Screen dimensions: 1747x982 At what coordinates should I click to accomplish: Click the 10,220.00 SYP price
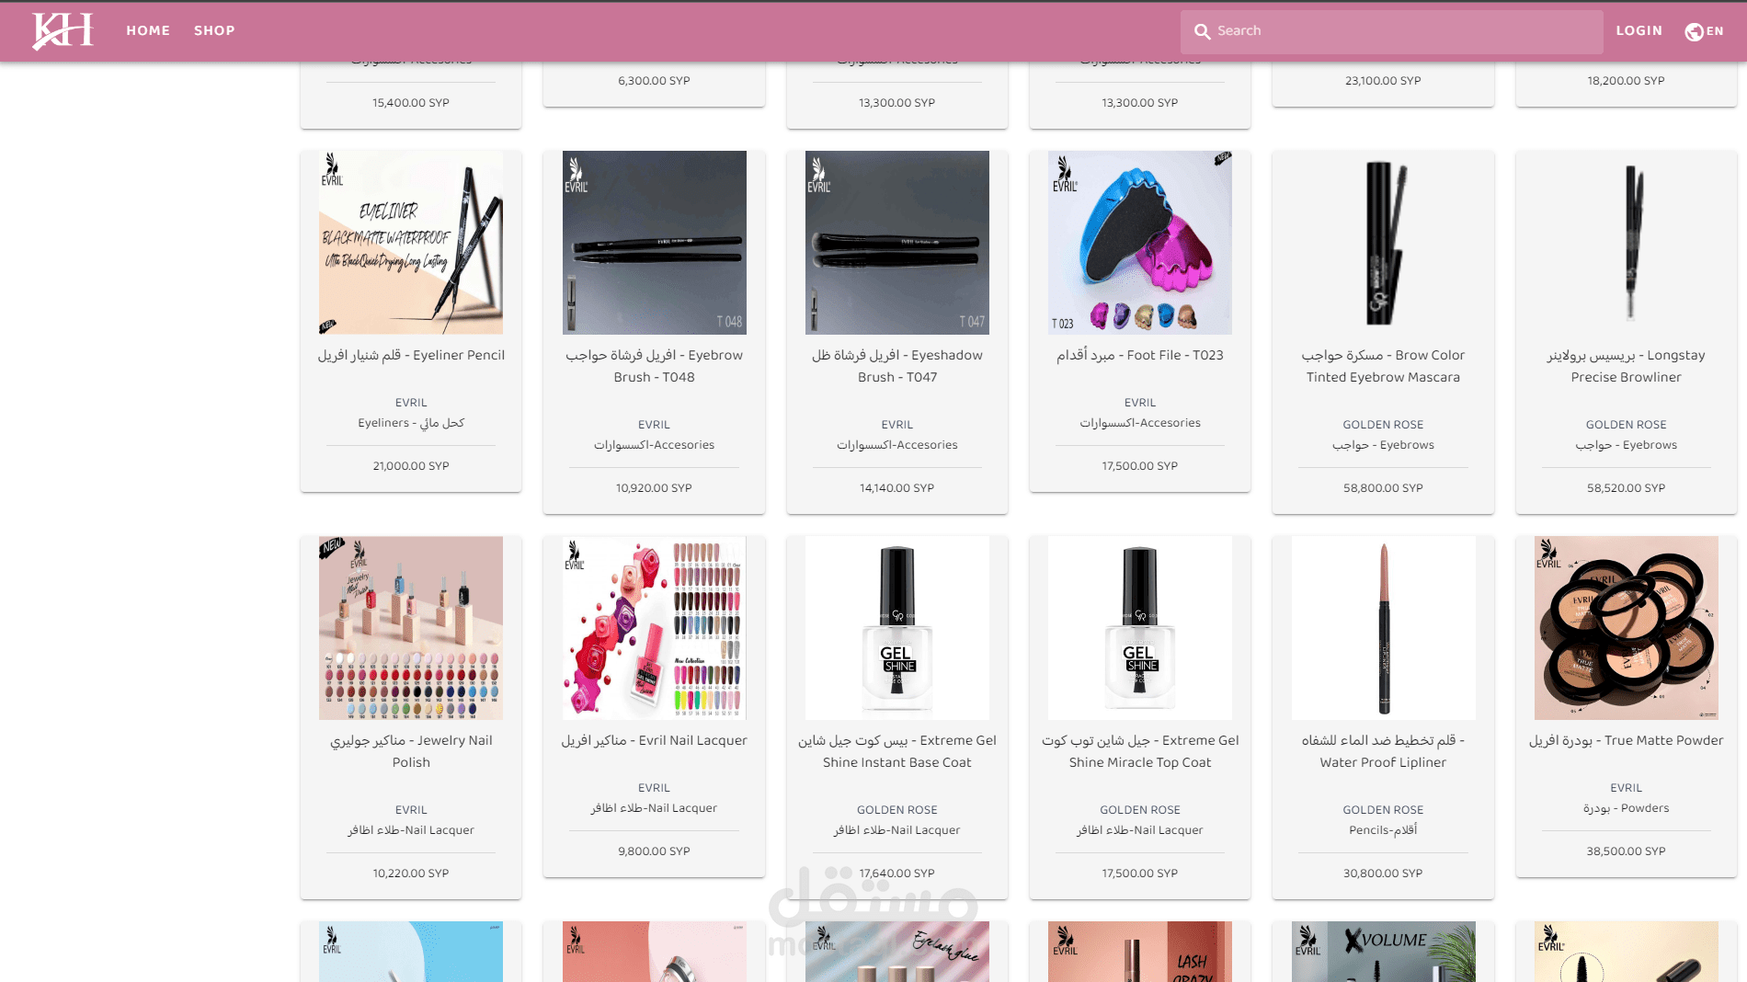411,874
